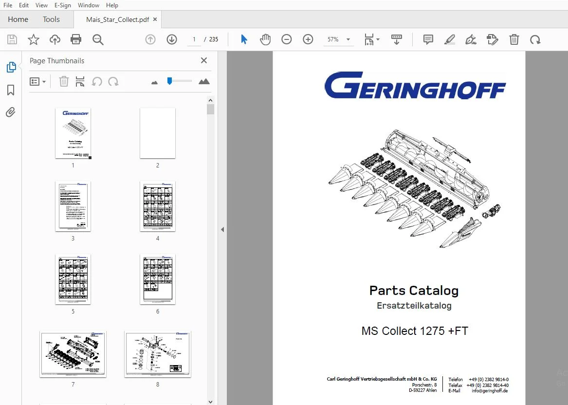Image resolution: width=568 pixels, height=405 pixels.
Task: Go to the previous page arrow
Action: coord(150,39)
